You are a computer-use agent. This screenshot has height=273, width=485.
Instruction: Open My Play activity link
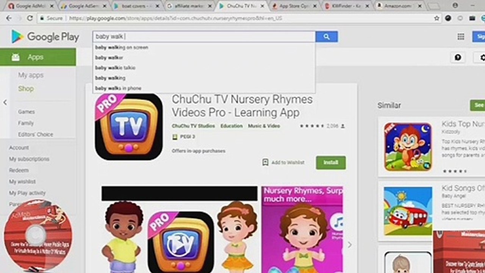[x=27, y=193]
